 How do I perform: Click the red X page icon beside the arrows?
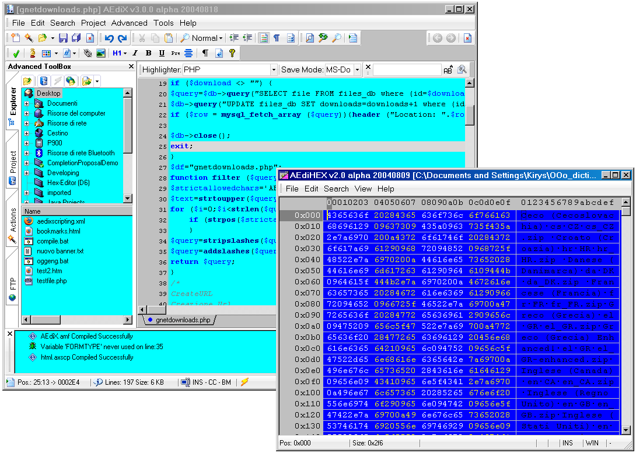click(x=467, y=38)
